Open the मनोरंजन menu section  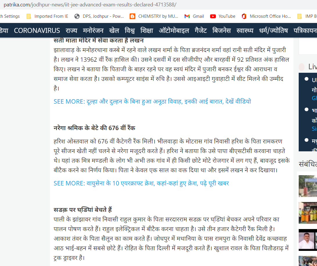click(93, 31)
